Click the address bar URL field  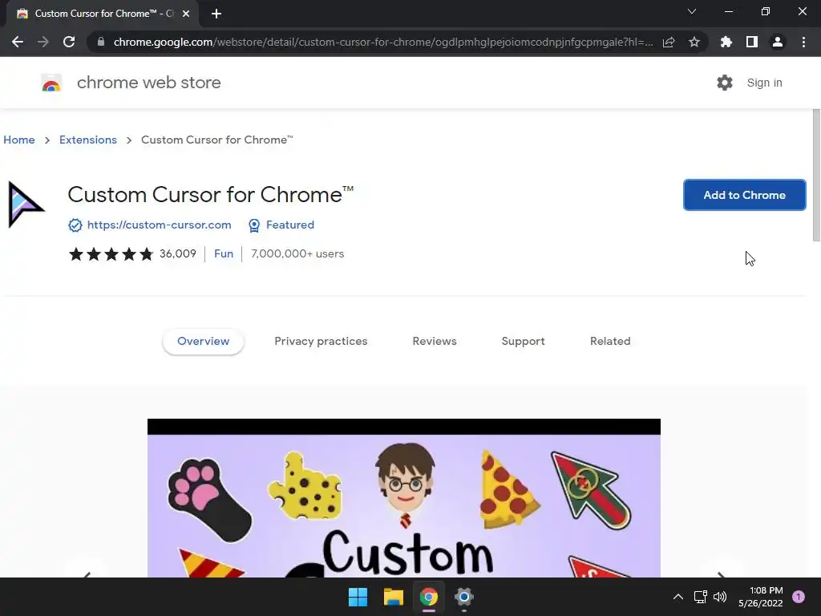[382, 42]
